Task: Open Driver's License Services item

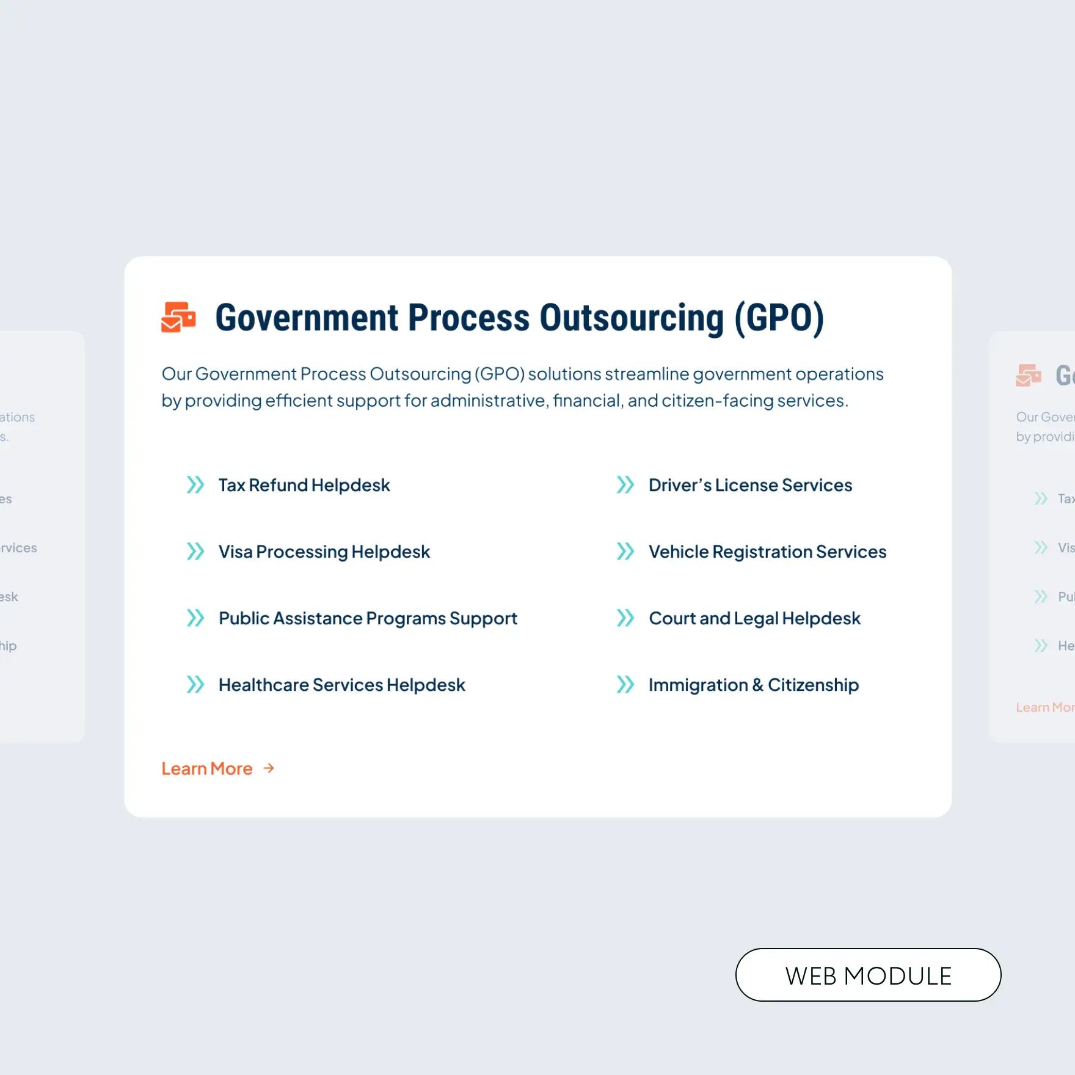Action: (x=750, y=485)
